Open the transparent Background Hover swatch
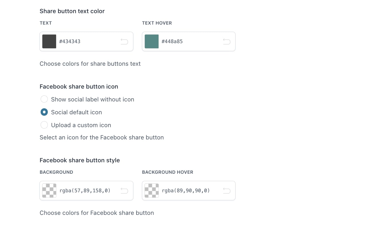This screenshot has width=372, height=228. coord(152,191)
